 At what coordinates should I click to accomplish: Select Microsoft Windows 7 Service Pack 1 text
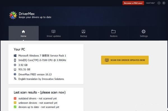[42, 56]
